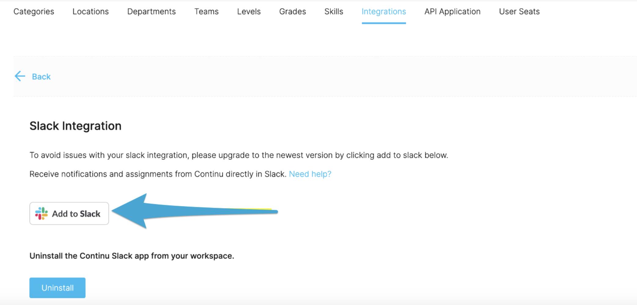The width and height of the screenshot is (637, 305).
Task: Select the Integrations tab
Action: coord(384,12)
